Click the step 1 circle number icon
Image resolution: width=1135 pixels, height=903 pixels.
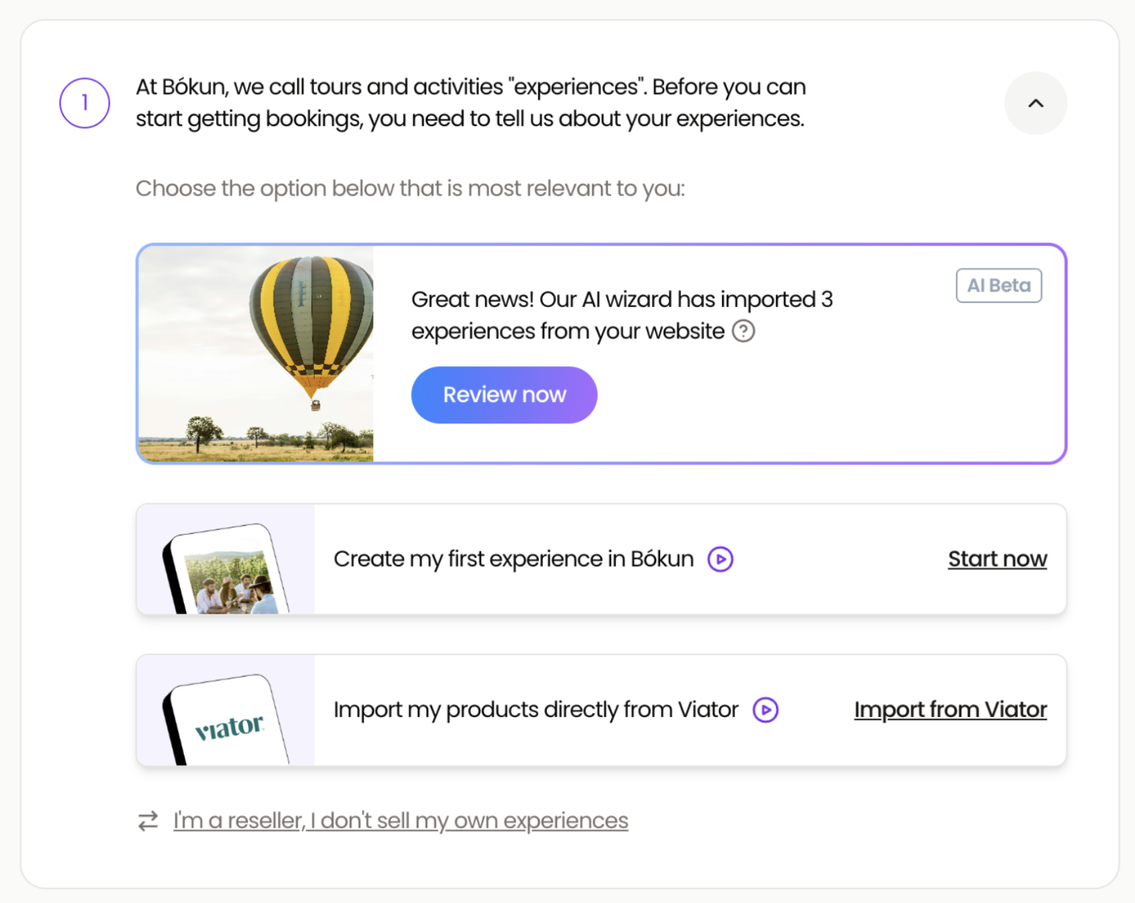pyautogui.click(x=84, y=104)
